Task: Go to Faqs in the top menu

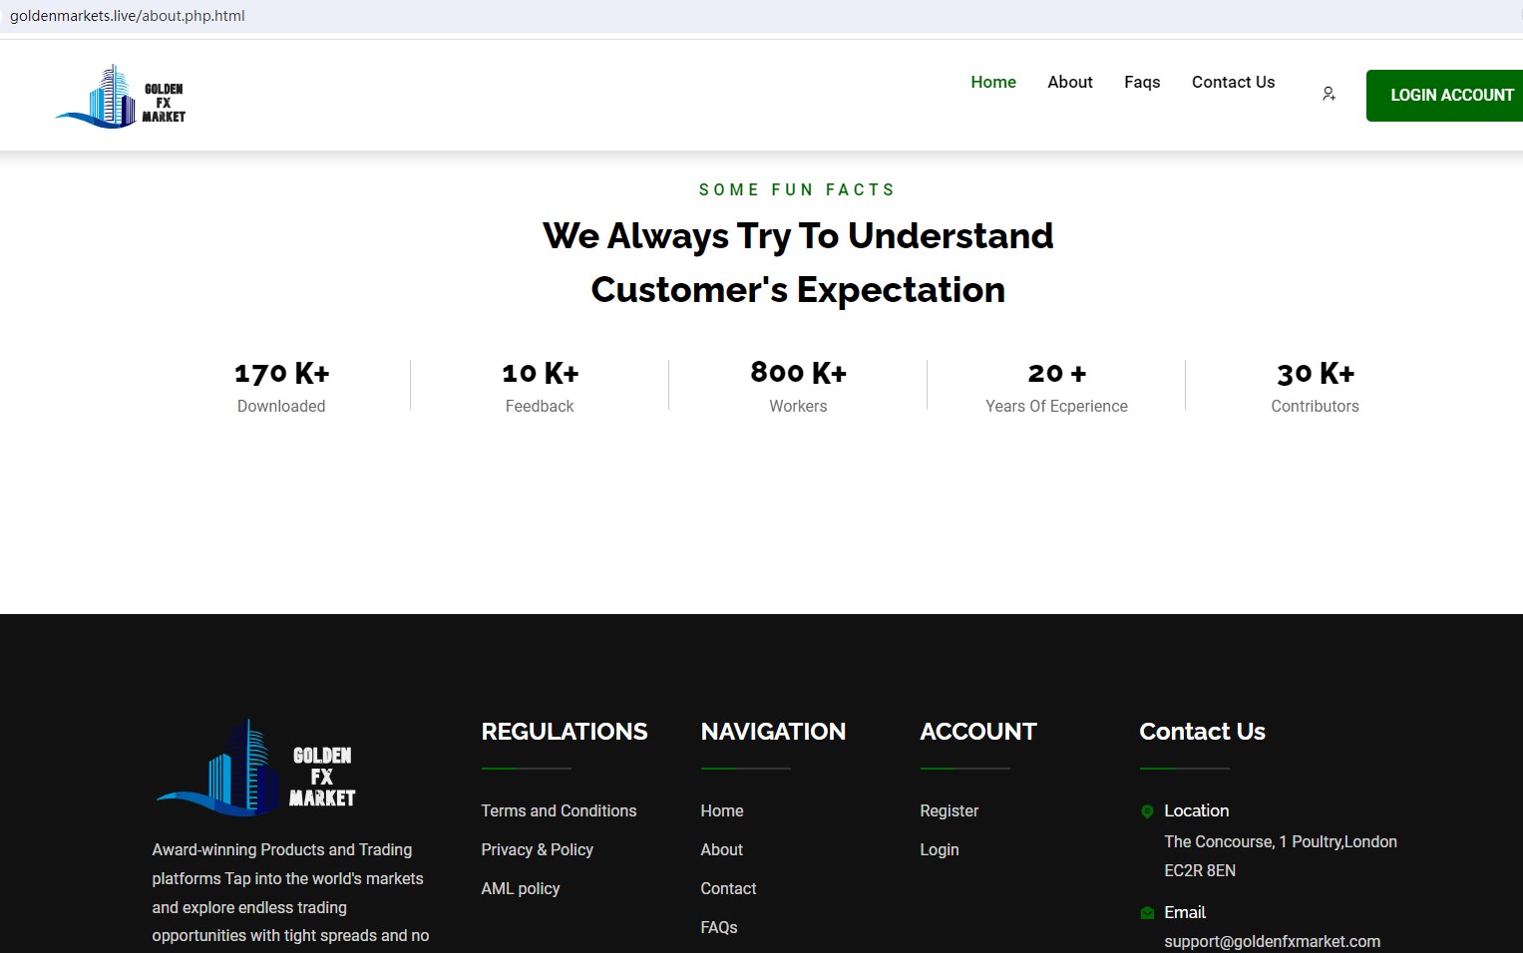Action: click(x=1142, y=82)
